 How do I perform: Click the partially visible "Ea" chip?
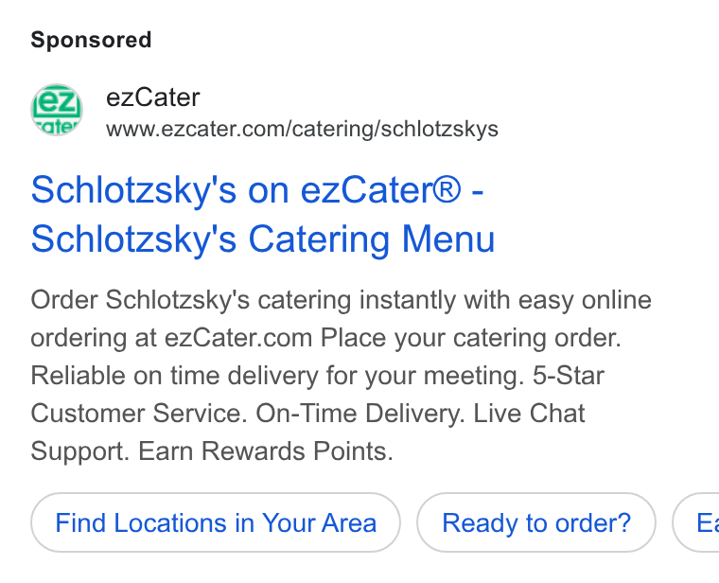pos(695,523)
